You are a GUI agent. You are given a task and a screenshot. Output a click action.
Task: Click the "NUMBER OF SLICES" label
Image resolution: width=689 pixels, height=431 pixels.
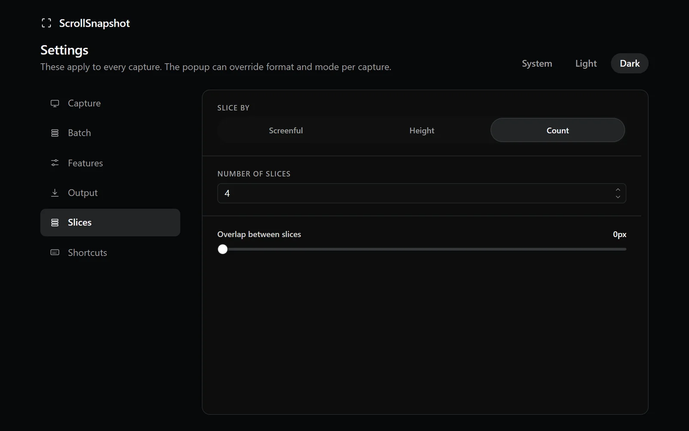254,174
